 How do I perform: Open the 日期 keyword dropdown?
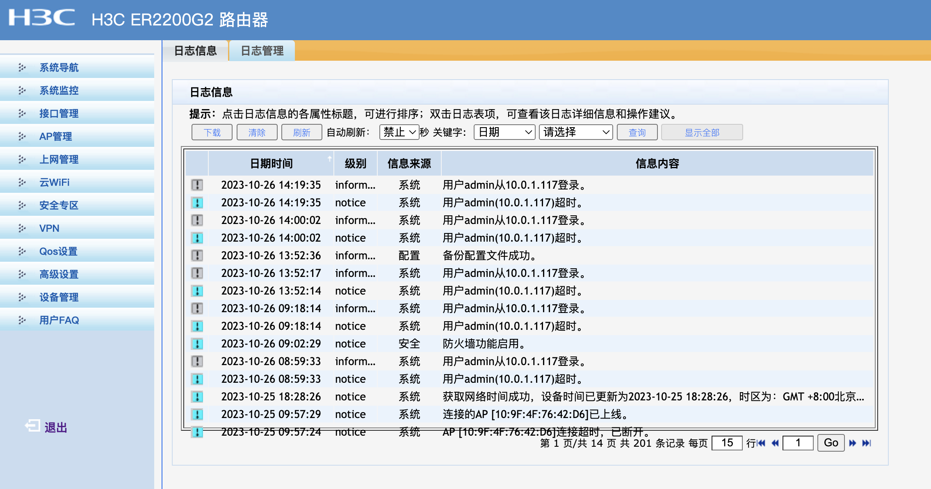click(504, 132)
